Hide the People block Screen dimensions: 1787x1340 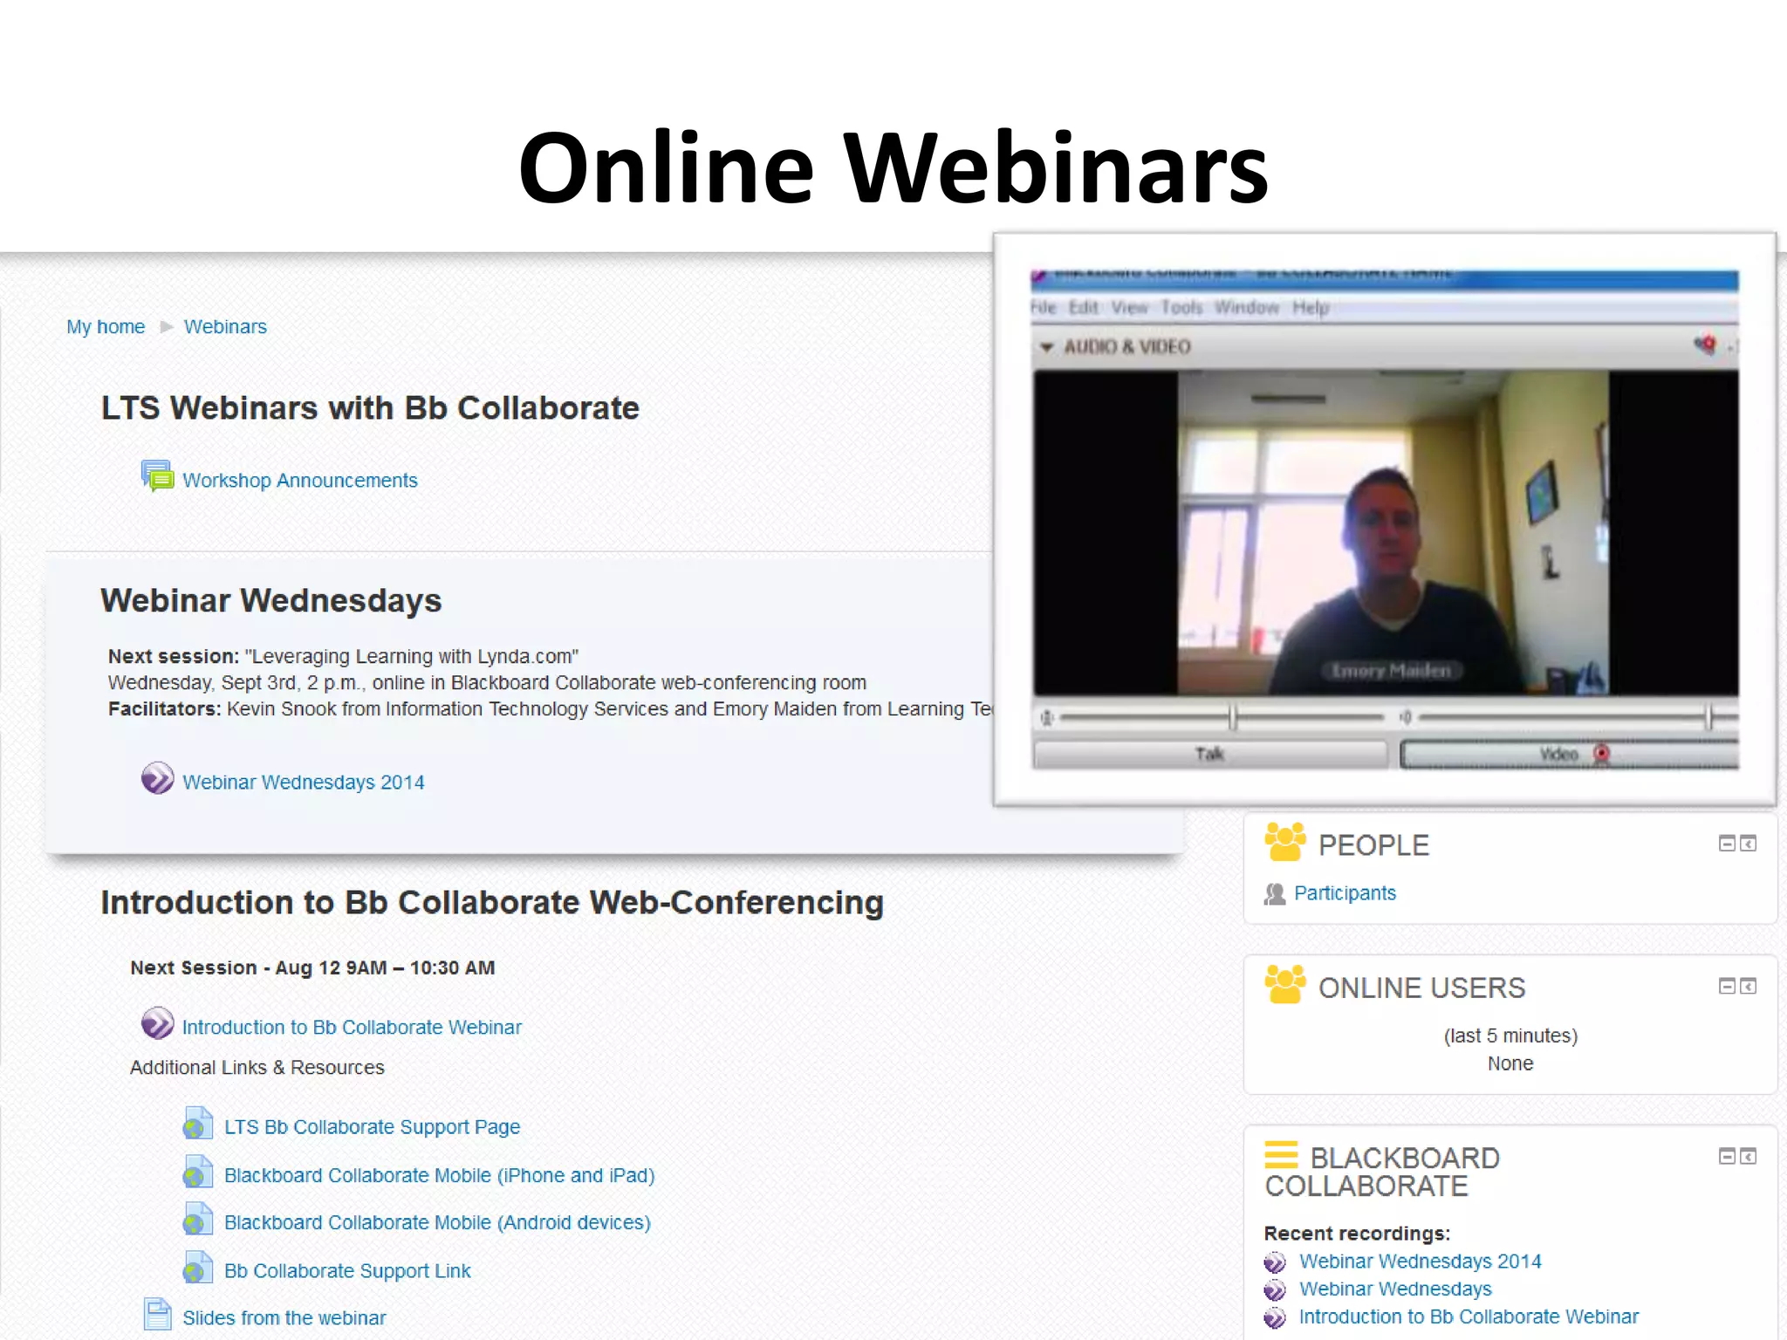1727,844
